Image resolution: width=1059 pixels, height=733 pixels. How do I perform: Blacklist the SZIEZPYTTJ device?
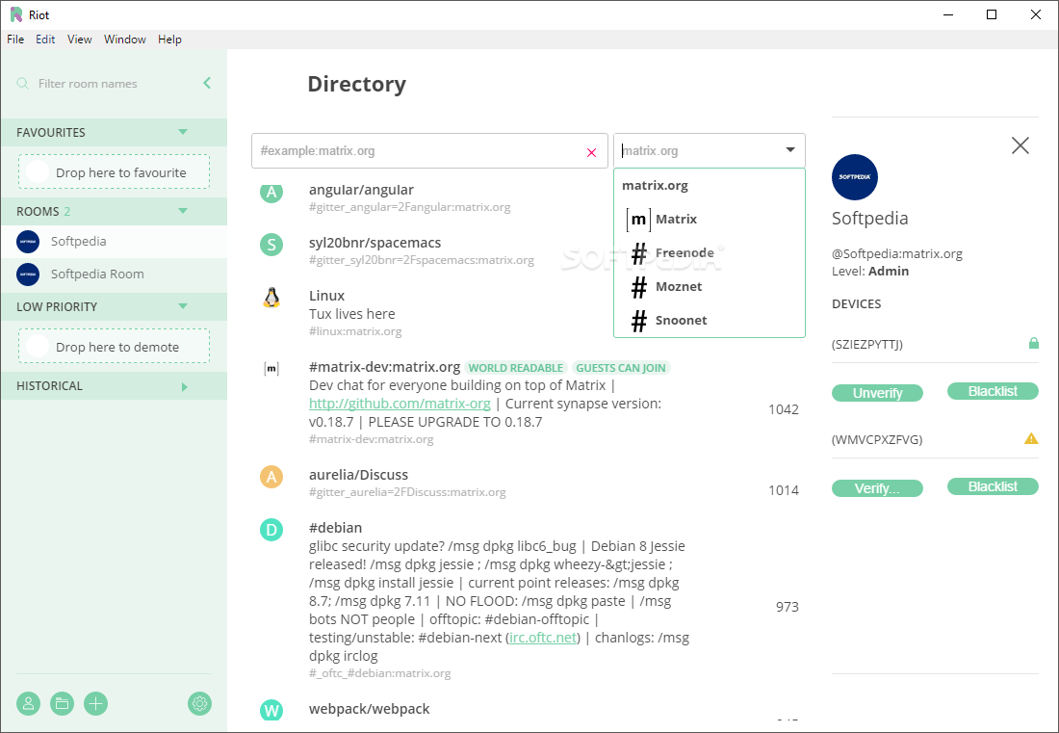tap(993, 391)
